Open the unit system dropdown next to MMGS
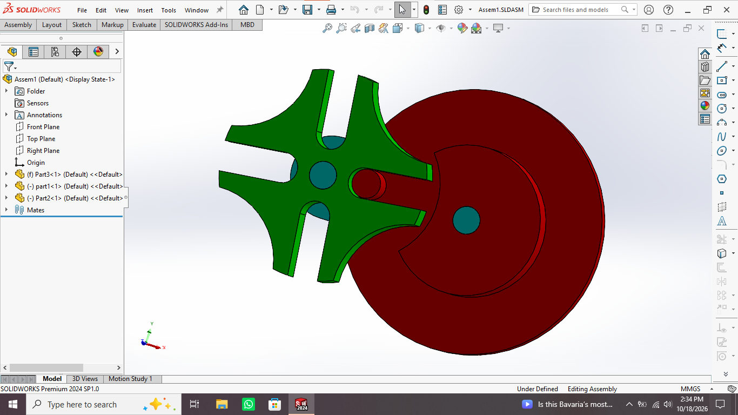738x415 pixels. [711, 389]
